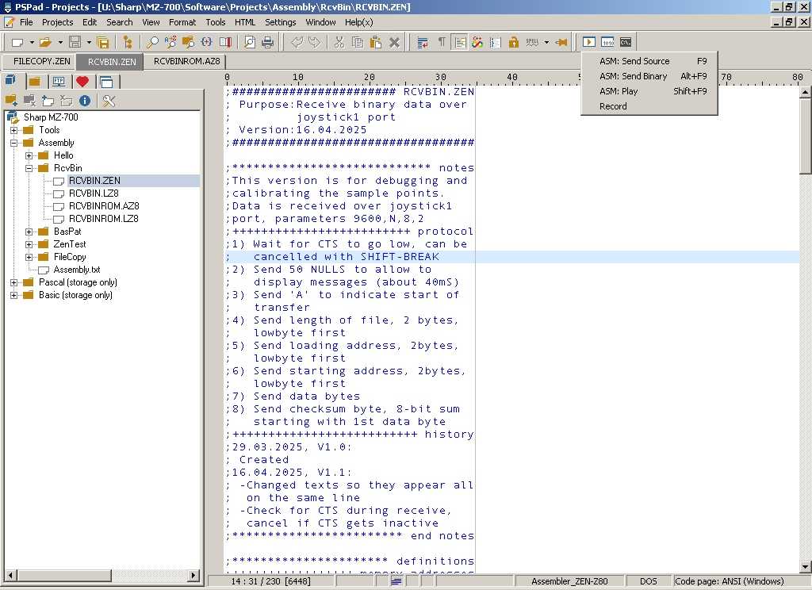Click the Cut scissors icon

(339, 43)
